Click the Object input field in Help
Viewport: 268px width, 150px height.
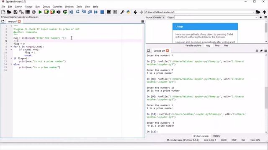[215, 17]
